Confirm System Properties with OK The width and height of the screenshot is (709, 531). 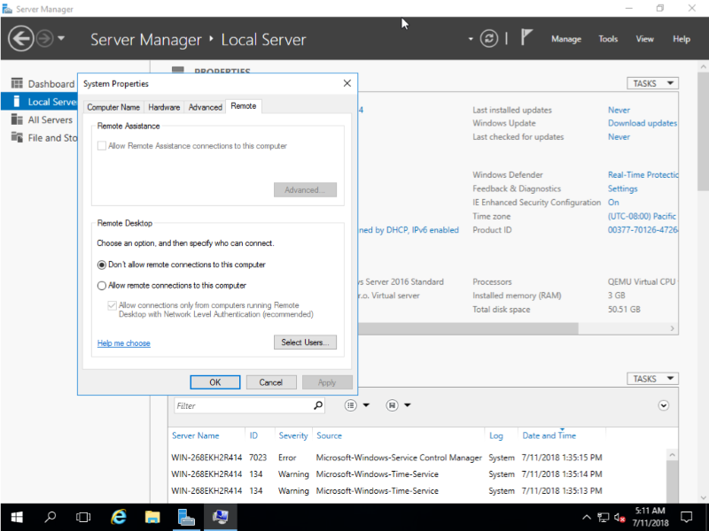tap(215, 382)
